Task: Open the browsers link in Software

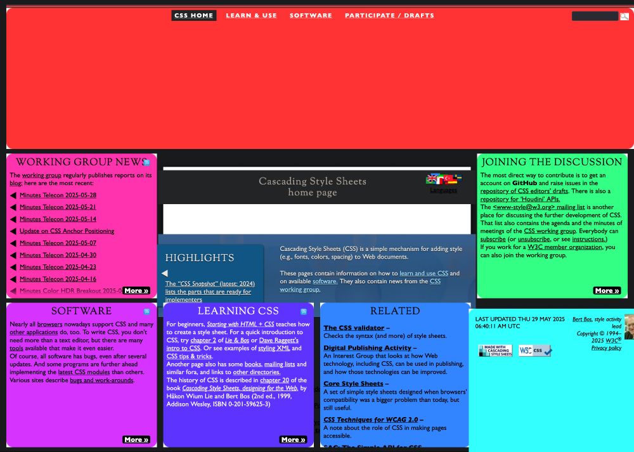Action: (x=49, y=324)
